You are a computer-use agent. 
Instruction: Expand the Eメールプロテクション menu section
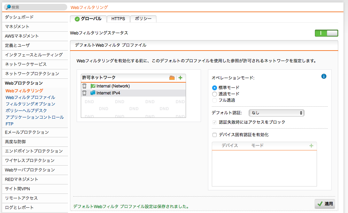point(27,132)
